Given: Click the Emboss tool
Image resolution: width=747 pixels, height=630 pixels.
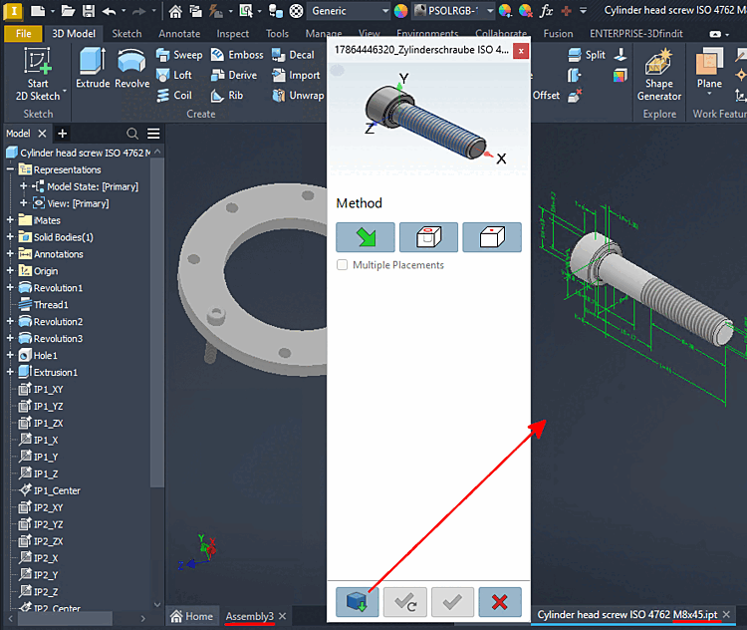Looking at the screenshot, I should (x=237, y=55).
